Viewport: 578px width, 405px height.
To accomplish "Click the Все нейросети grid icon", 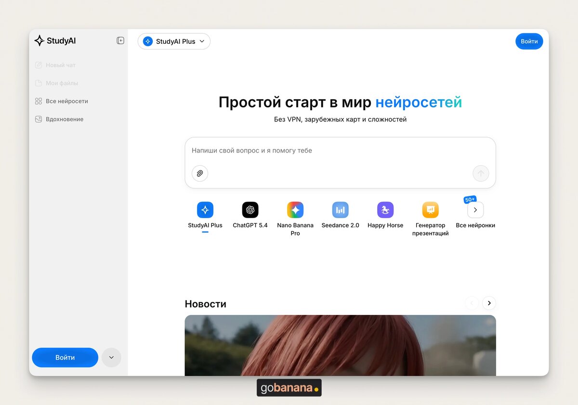I will pyautogui.click(x=39, y=101).
